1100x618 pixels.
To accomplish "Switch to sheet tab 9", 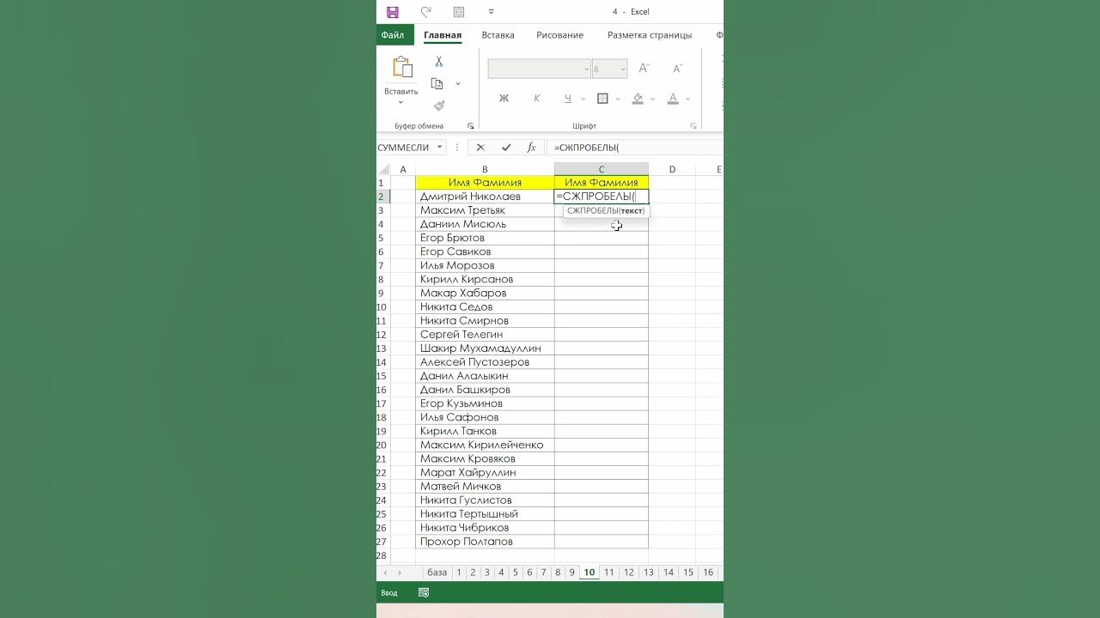I will click(571, 573).
